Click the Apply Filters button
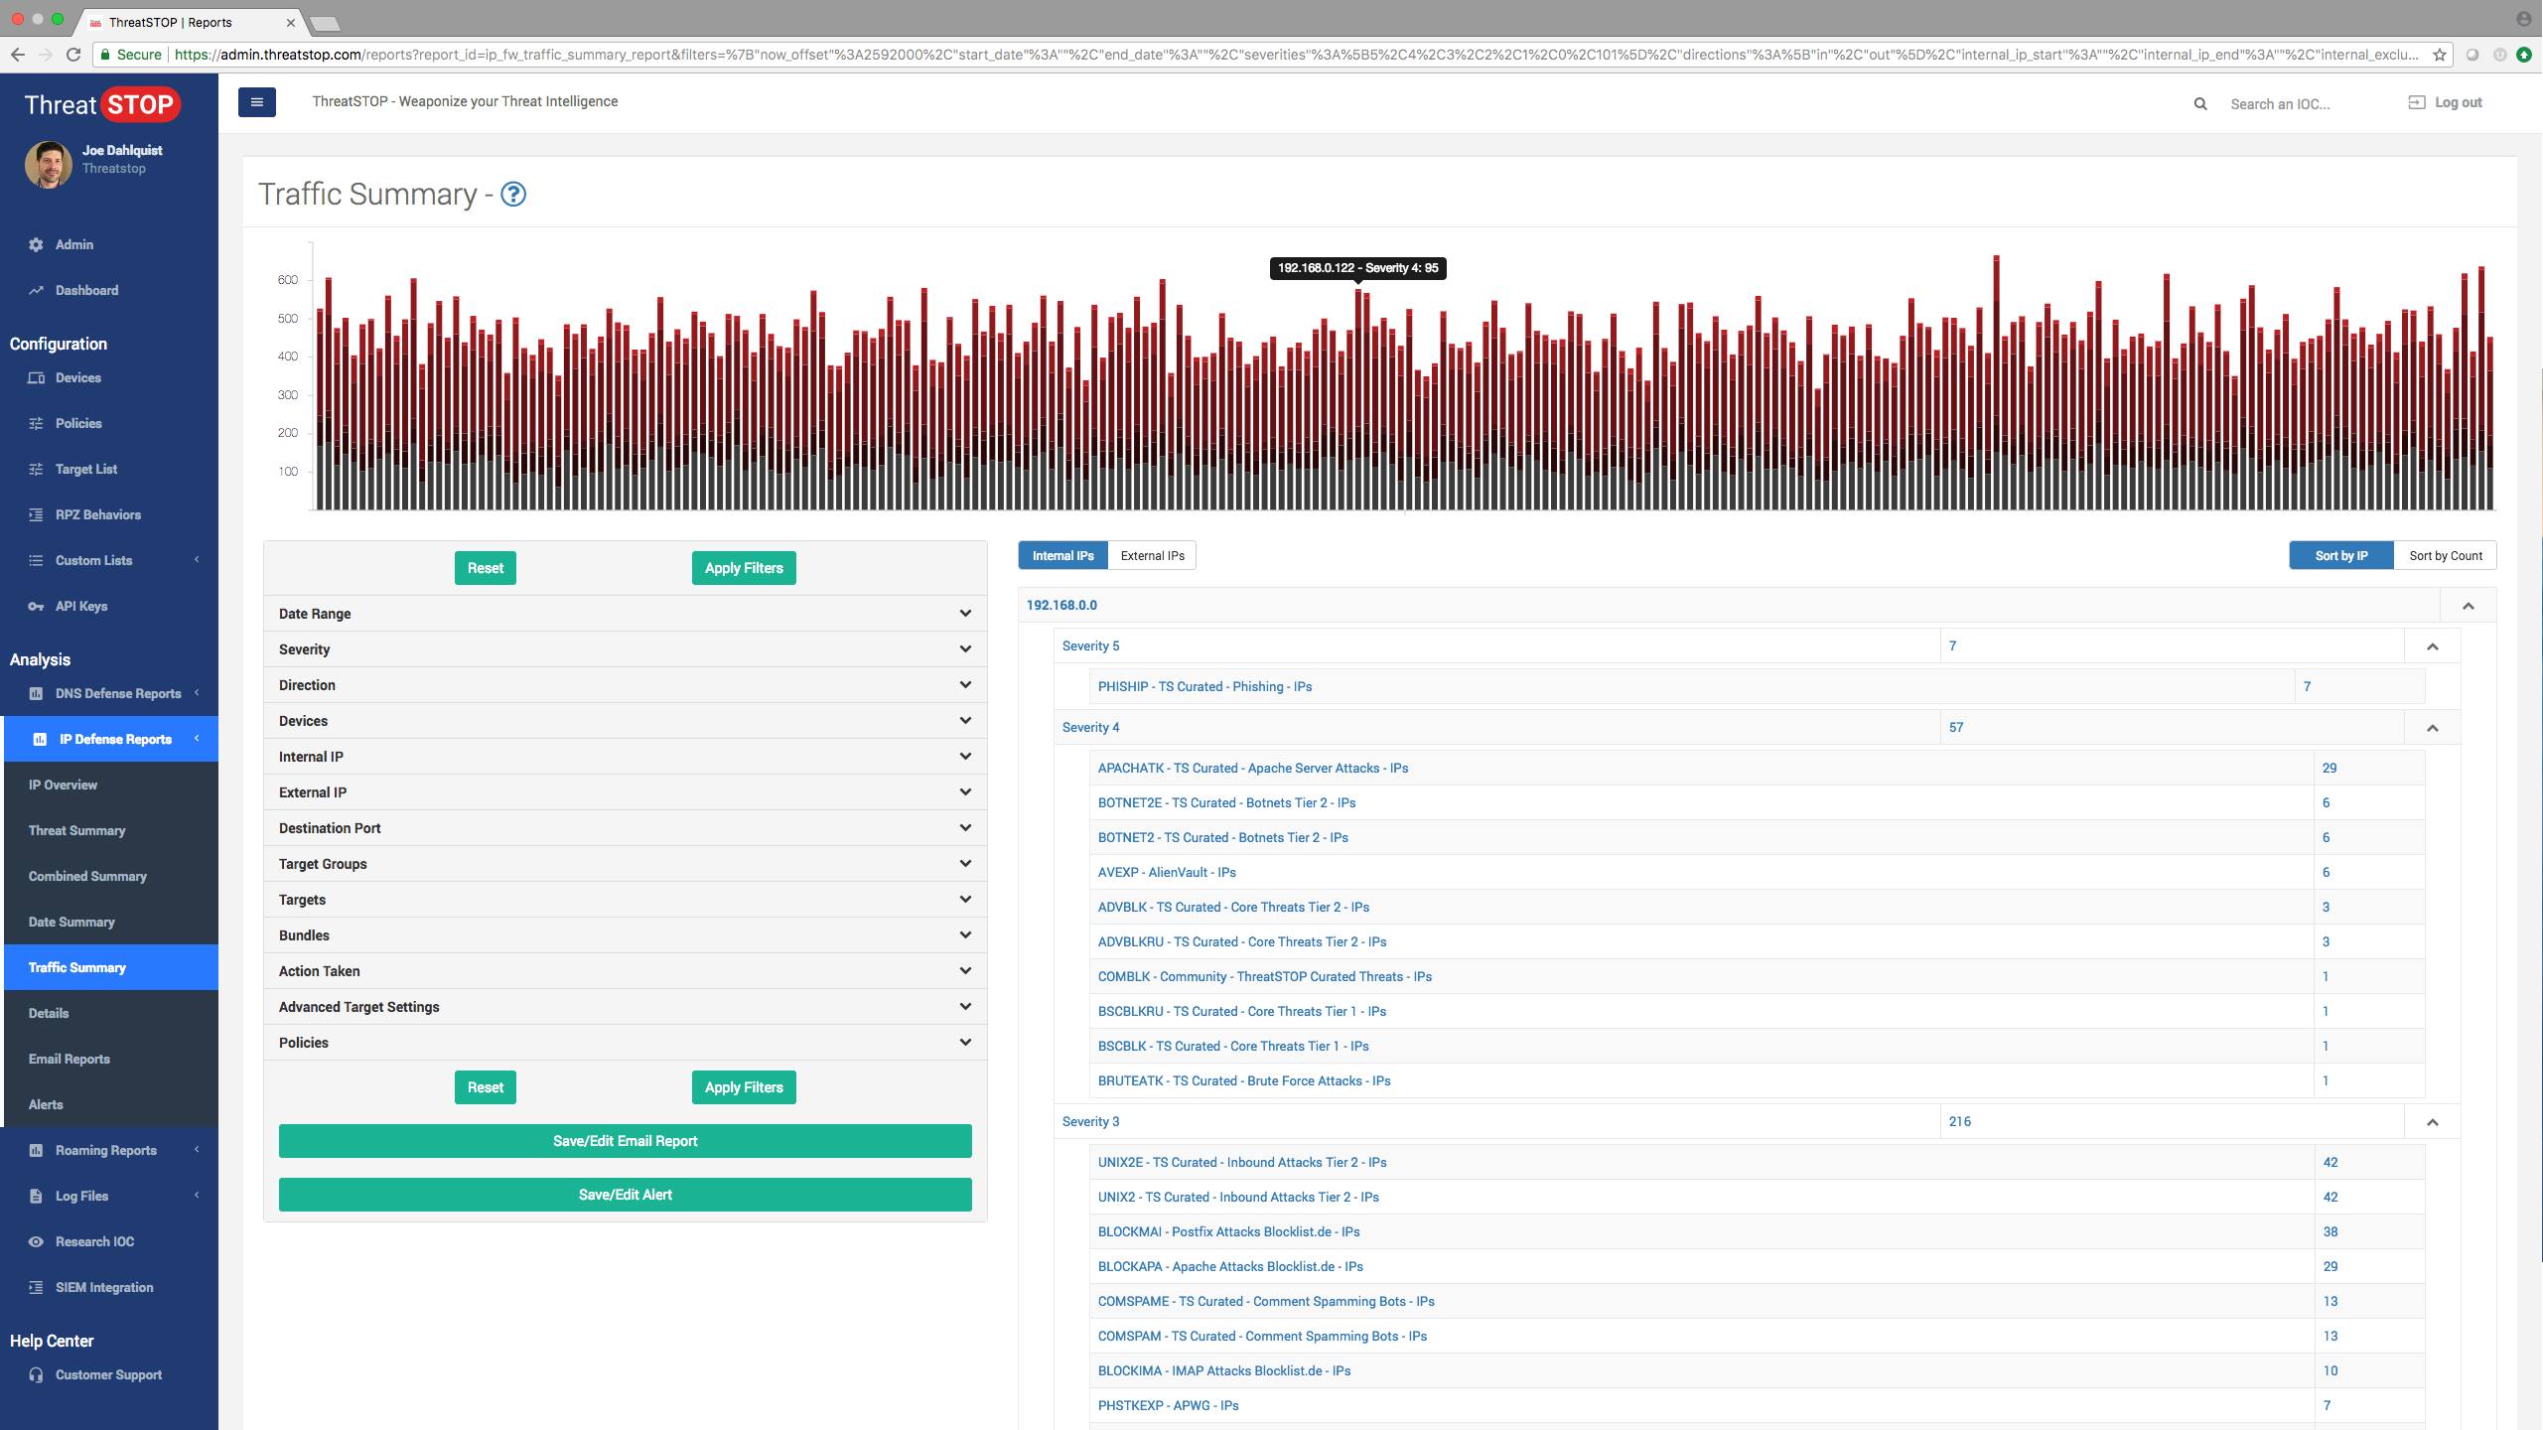 click(x=743, y=567)
